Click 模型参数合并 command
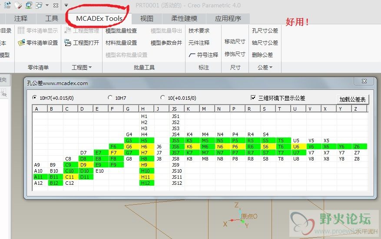The height and width of the screenshot is (239, 381). pos(166,43)
